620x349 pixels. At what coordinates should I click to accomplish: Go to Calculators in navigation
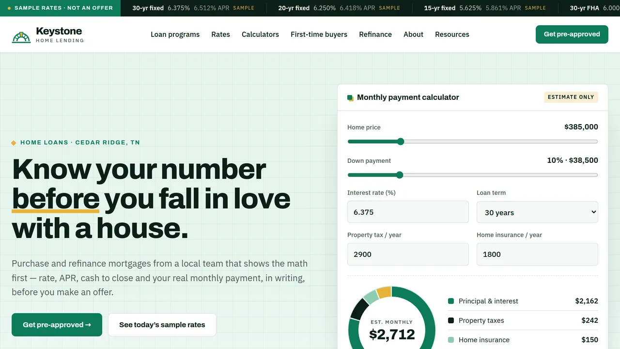260,34
